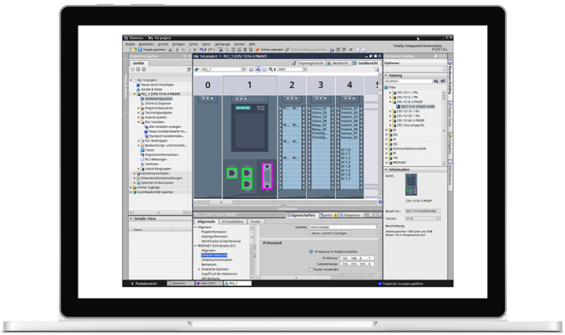565x335 pixels.
Task: Click Gerätekonfiguration in project tree
Action: 158,99
